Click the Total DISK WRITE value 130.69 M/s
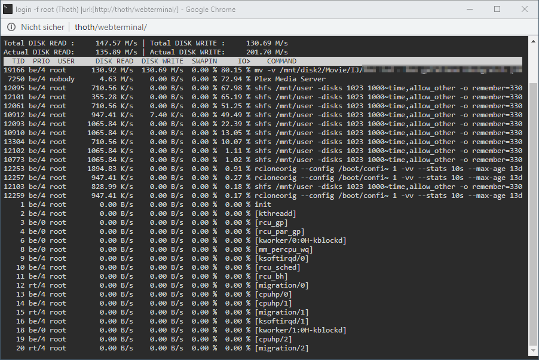The height and width of the screenshot is (360, 539). 267,43
